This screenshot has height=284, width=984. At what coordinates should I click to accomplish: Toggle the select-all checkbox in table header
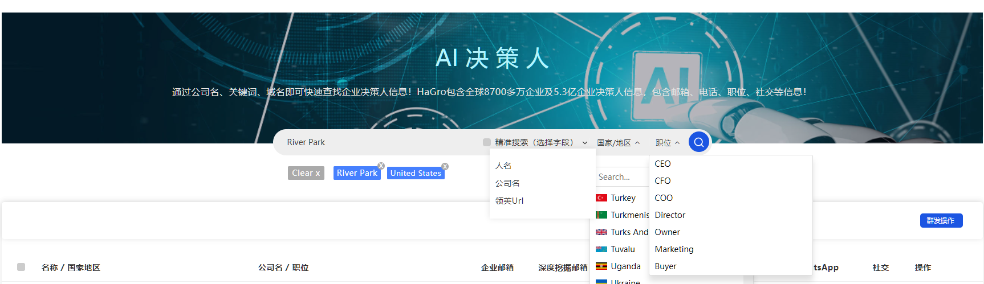click(x=21, y=267)
